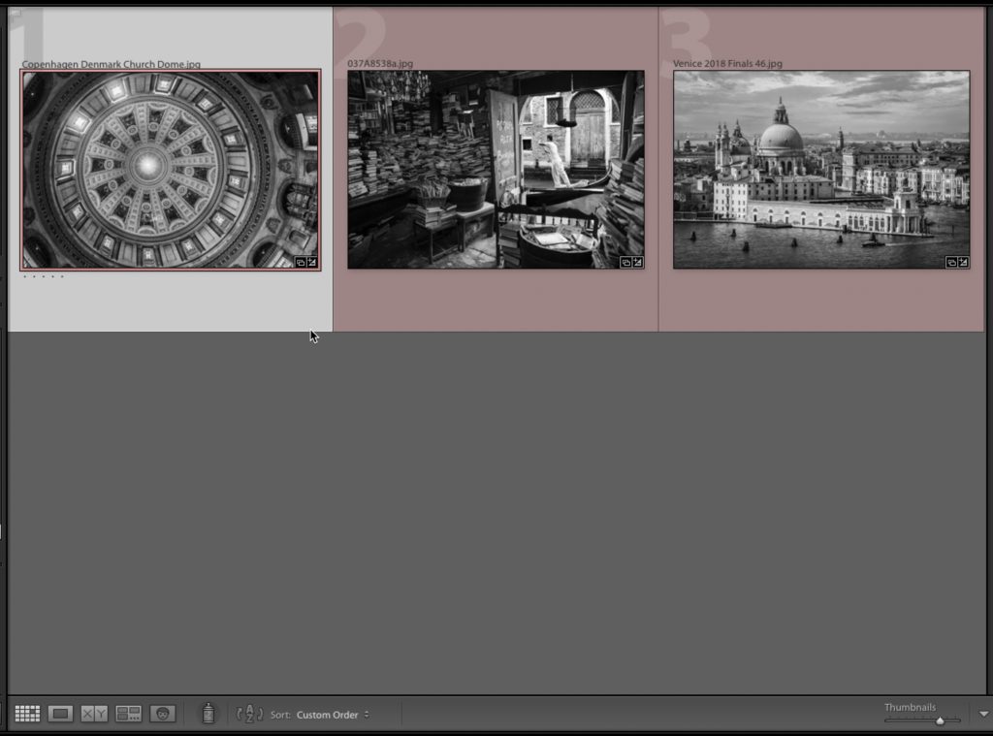993x736 pixels.
Task: Click the file name Venice 2018 Finals 46.jpg
Action: [x=727, y=63]
